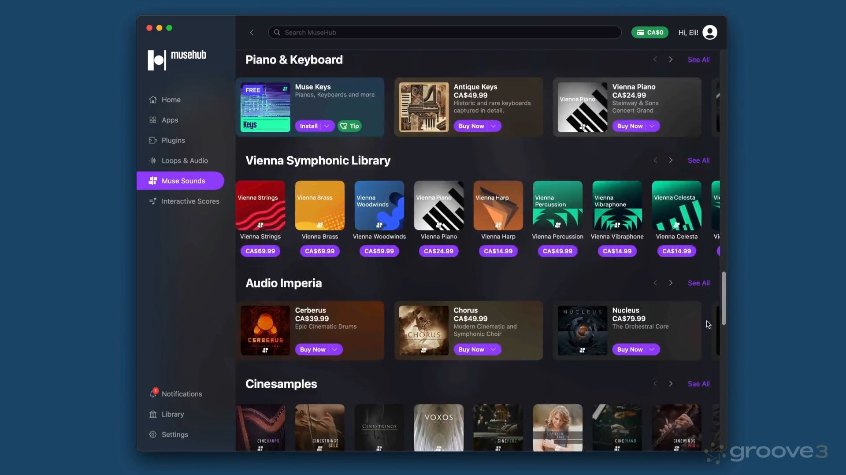This screenshot has width=846, height=475.
Task: Open the Muse Keys cover thumbnail
Action: 265,107
